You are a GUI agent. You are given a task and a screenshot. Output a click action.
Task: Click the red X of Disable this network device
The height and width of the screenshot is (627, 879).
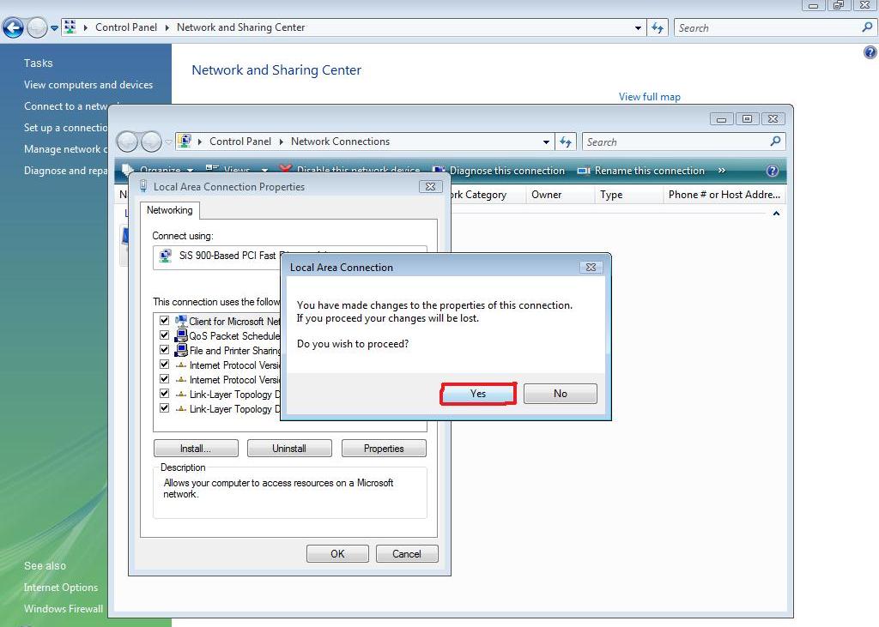tap(285, 168)
